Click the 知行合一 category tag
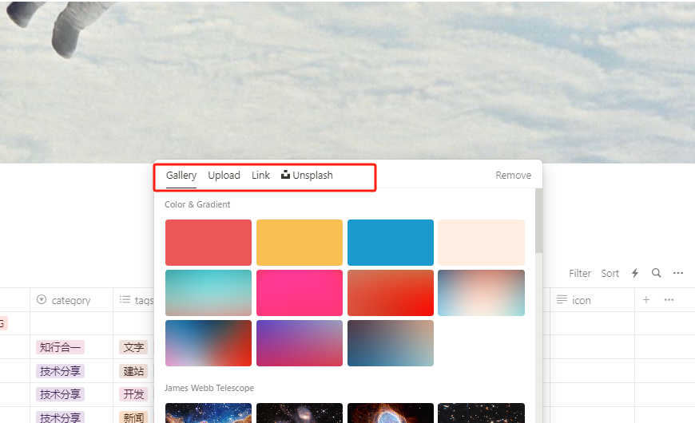The height and width of the screenshot is (423, 695). [x=60, y=347]
